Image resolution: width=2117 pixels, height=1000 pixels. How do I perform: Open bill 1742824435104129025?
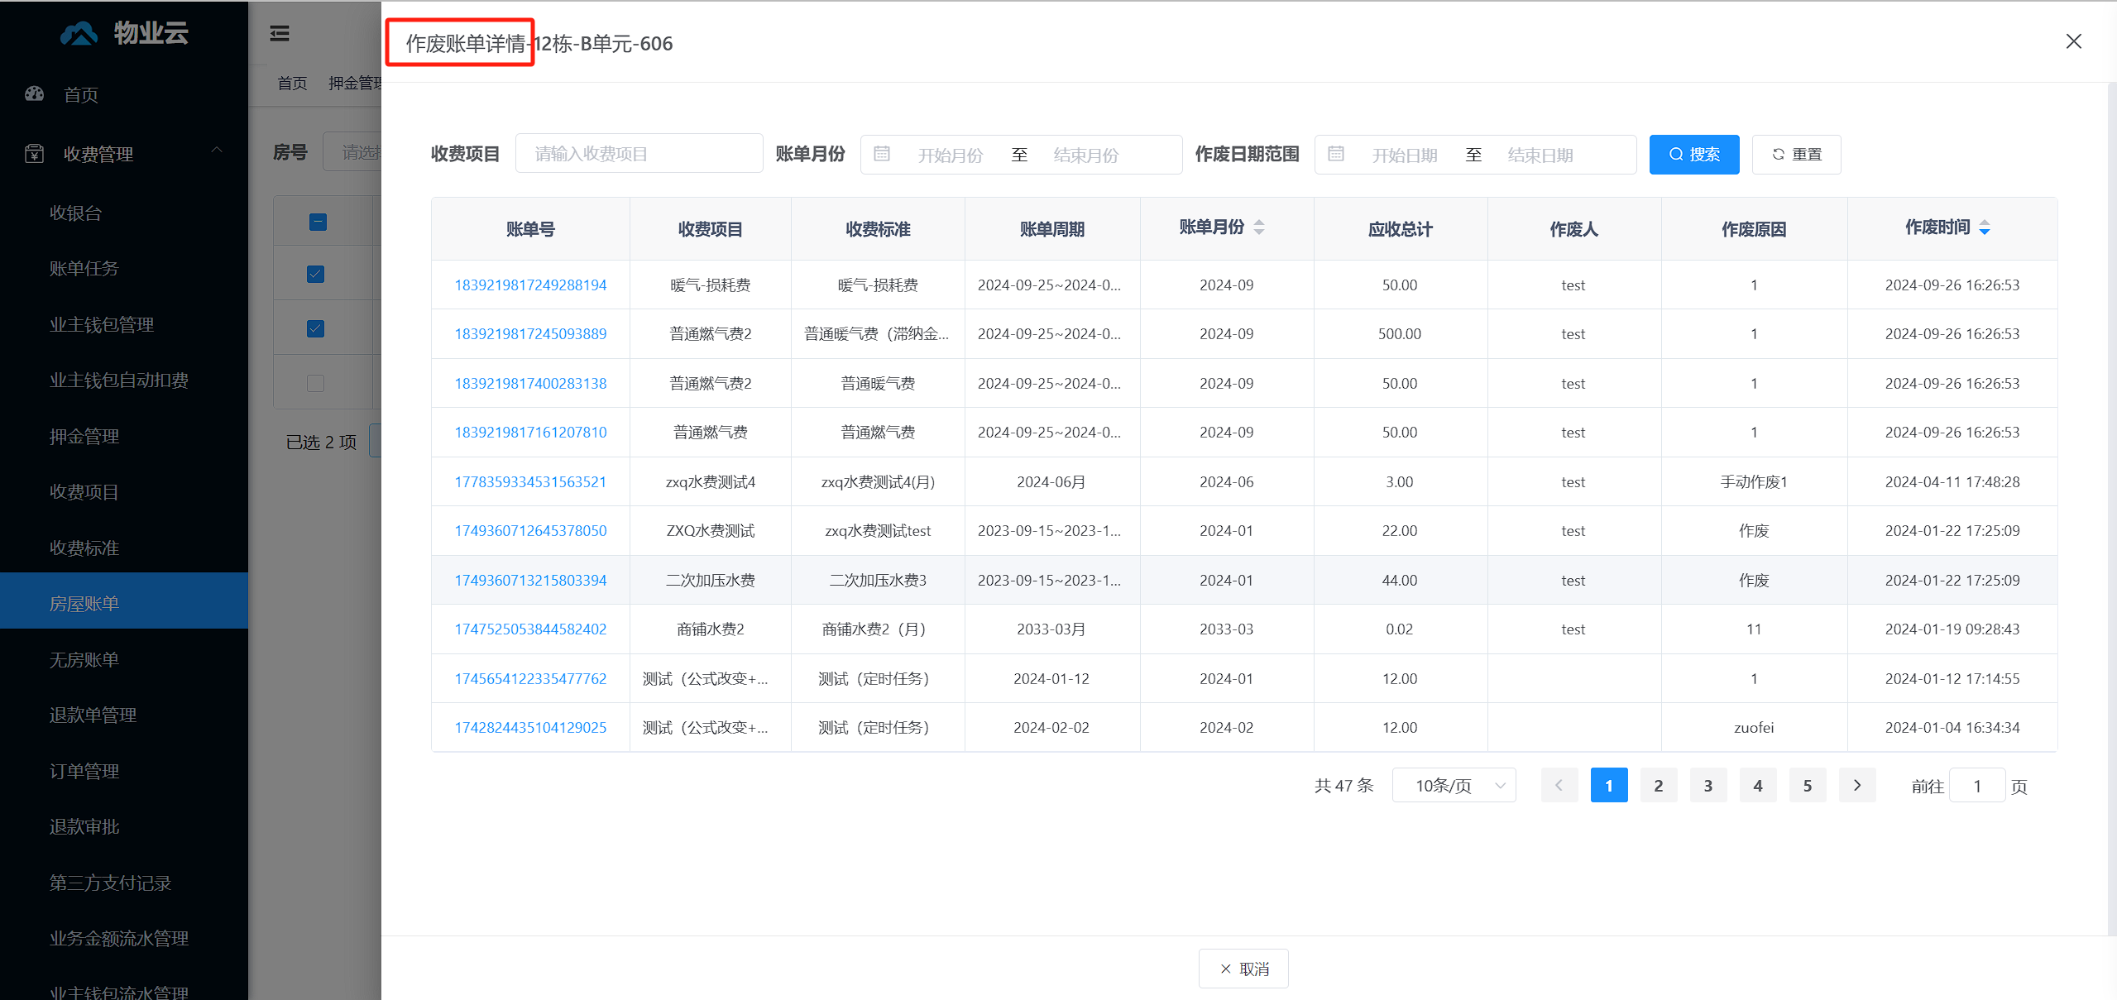click(x=530, y=727)
